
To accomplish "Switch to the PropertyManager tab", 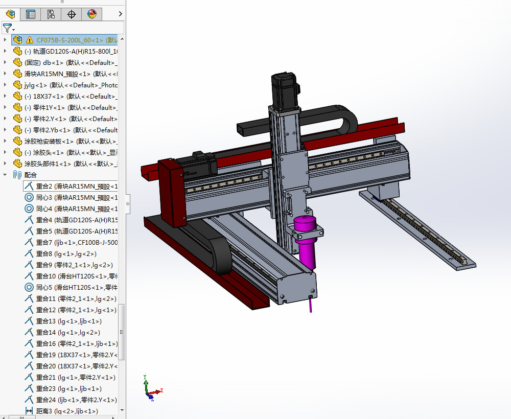I will point(31,14).
